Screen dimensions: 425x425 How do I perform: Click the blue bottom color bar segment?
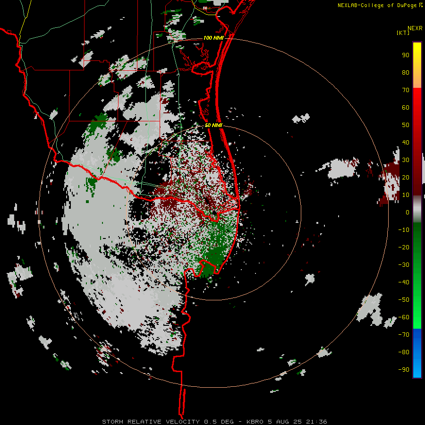417,353
